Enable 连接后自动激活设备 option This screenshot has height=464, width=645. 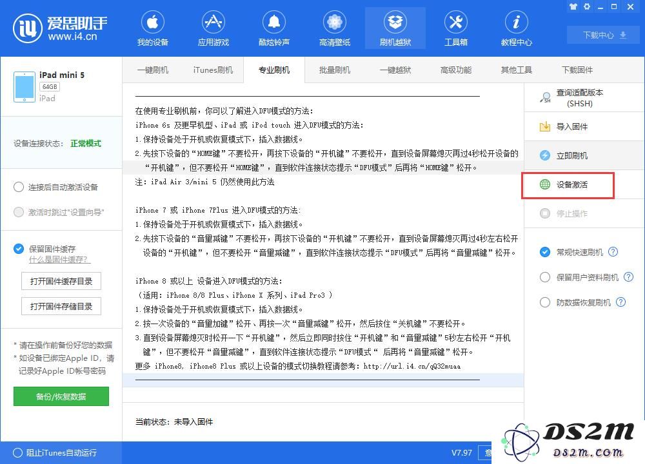[19, 187]
